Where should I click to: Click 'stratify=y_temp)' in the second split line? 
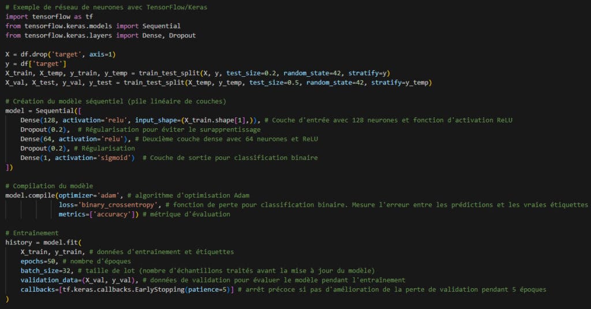(402, 83)
